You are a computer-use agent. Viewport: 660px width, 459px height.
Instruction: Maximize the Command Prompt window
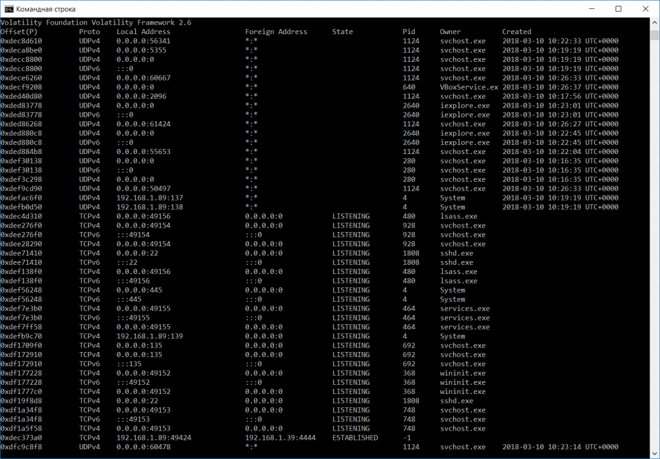tap(618, 8)
